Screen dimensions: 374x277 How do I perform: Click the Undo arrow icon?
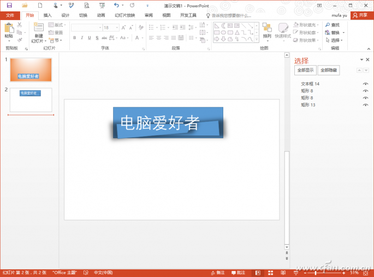[116, 5]
